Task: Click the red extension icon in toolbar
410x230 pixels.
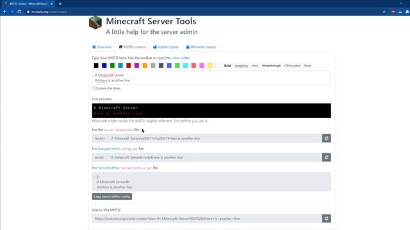Action: tap(393, 11)
